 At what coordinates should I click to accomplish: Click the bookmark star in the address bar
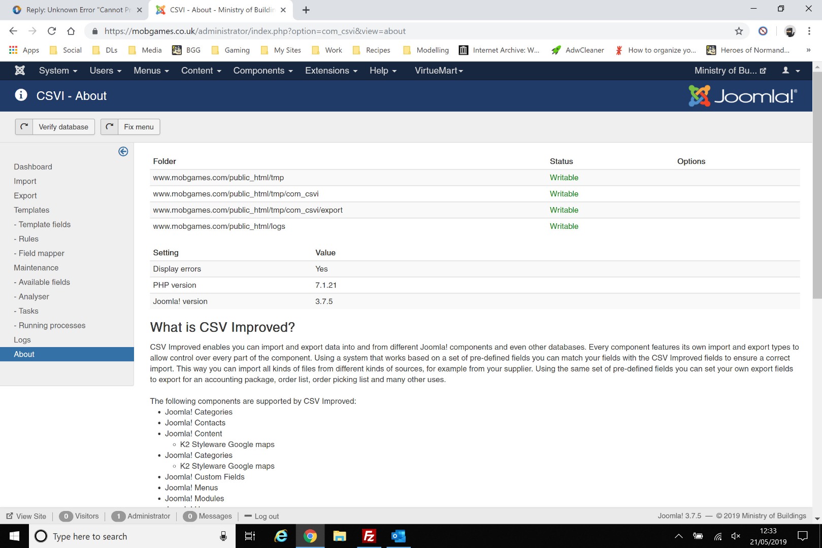[x=739, y=31]
